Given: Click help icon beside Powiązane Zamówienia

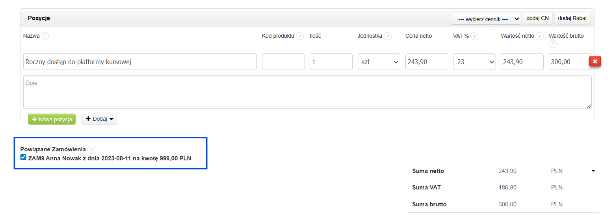Looking at the screenshot, I should tap(91, 149).
